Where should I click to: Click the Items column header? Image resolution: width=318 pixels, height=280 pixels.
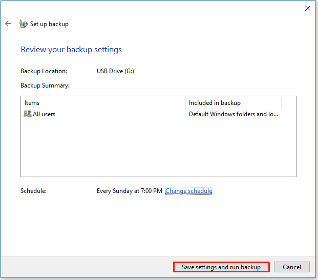coord(103,103)
